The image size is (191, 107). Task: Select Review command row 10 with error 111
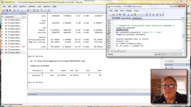point(14,47)
